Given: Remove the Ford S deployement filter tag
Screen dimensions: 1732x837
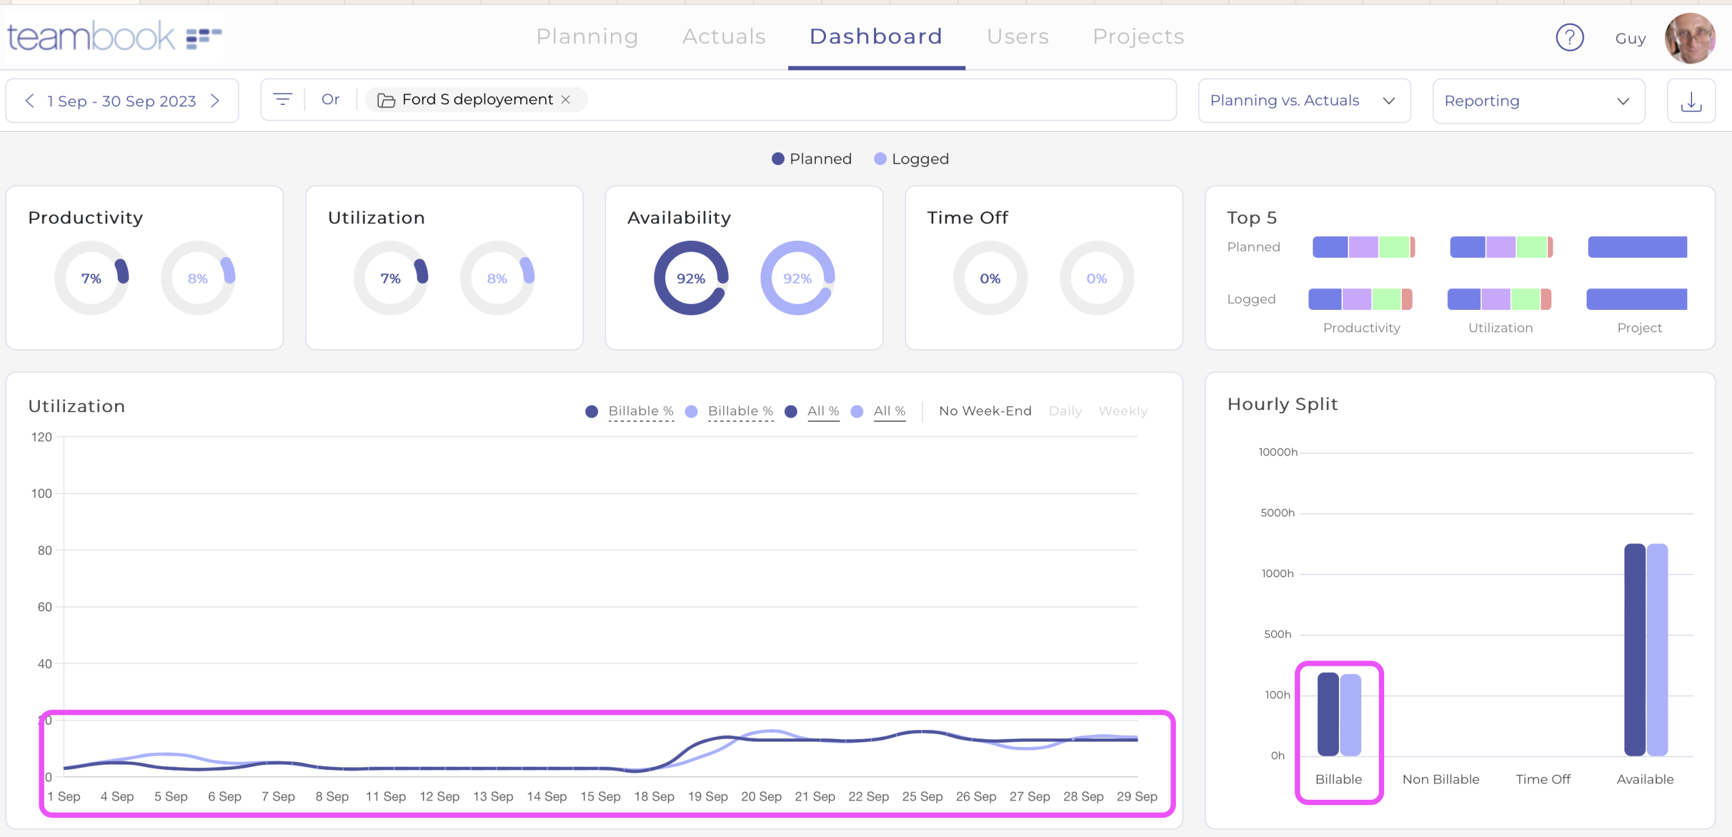Looking at the screenshot, I should pos(566,99).
